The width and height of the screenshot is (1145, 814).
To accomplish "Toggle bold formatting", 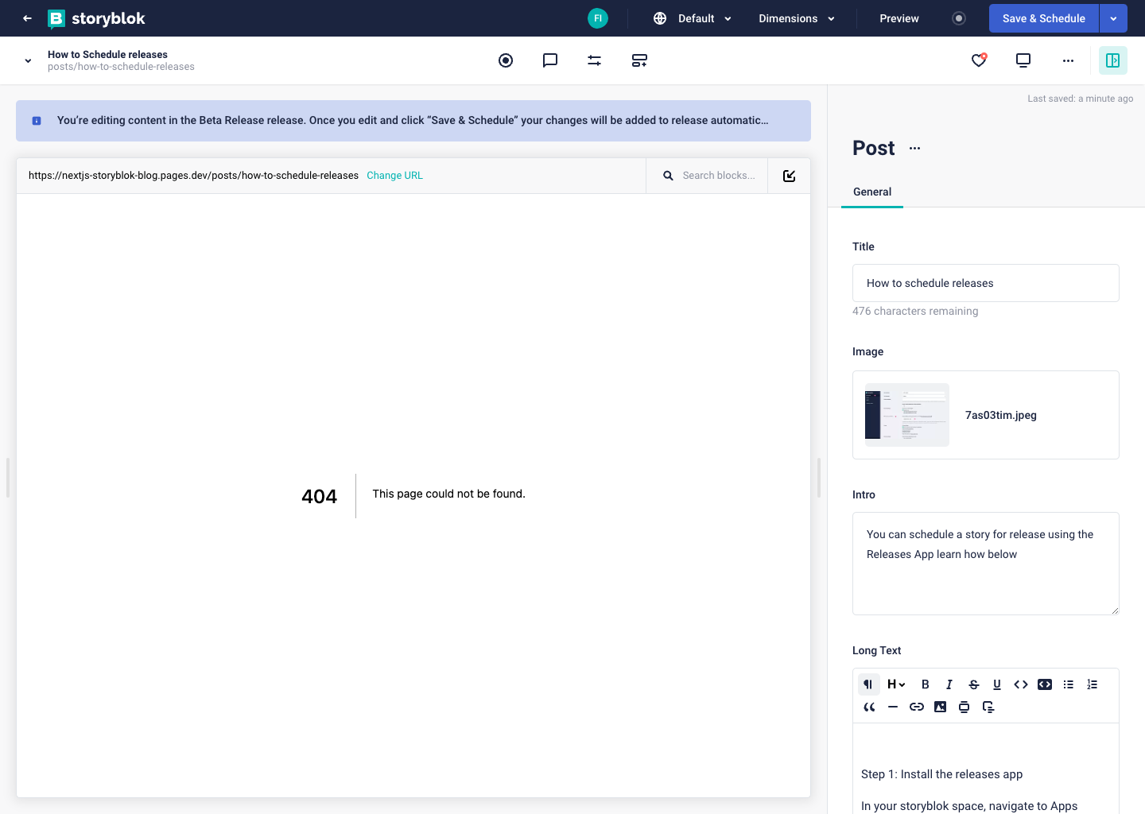I will pos(926,684).
